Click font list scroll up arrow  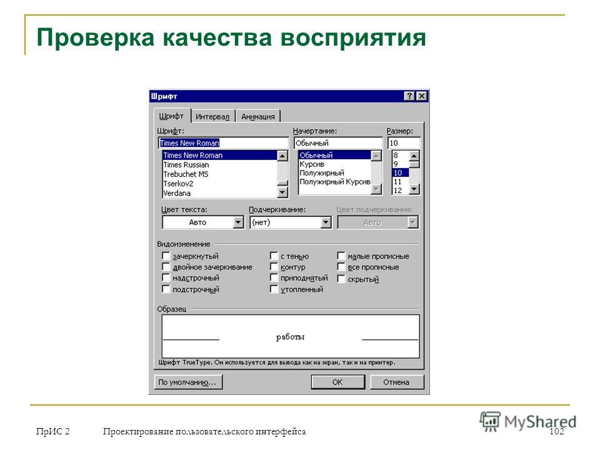coord(282,156)
